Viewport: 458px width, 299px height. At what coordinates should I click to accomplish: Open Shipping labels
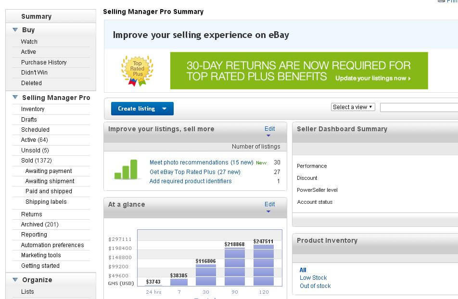pos(46,202)
